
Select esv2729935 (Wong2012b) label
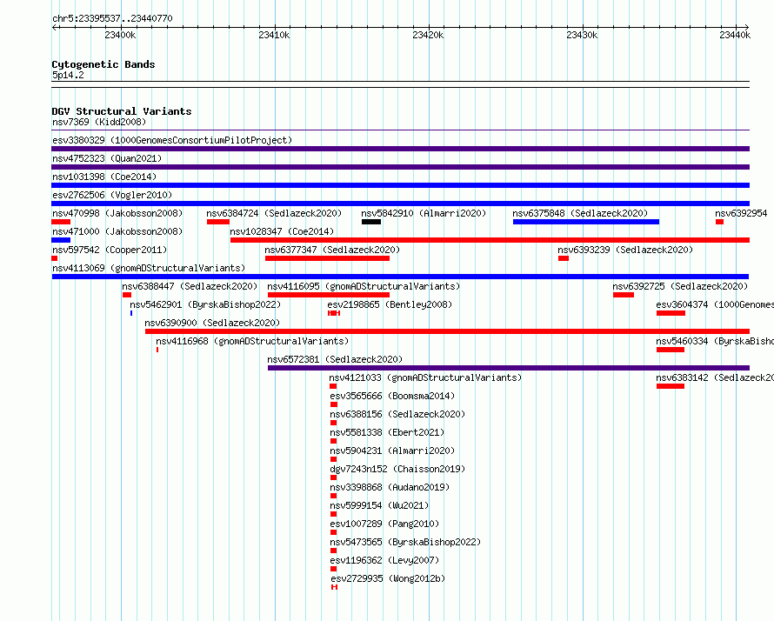(x=388, y=578)
